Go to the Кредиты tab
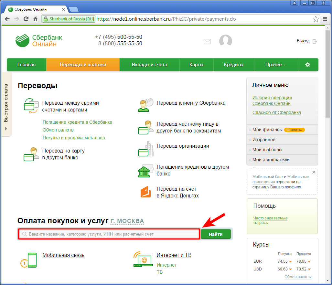This screenshot has height=285, width=332. coord(233,65)
